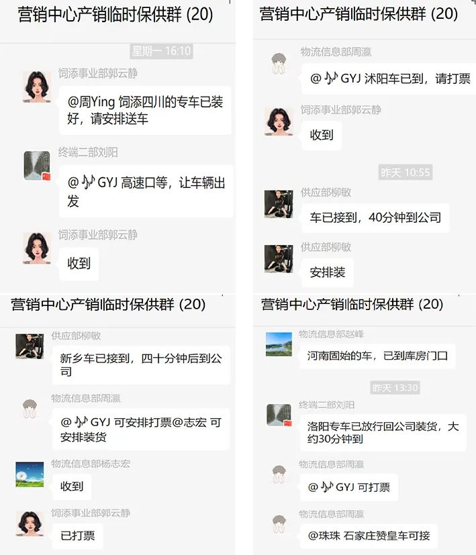The image size is (476, 555).
Task: Select the 新乡车已接到 message bubble
Action: [141, 365]
